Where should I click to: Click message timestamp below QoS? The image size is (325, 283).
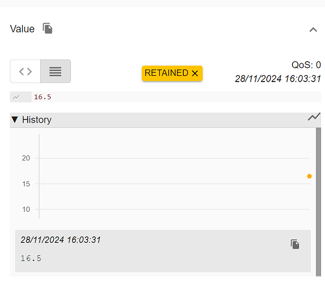tap(278, 79)
